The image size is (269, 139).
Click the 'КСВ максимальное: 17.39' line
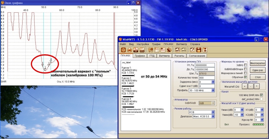143,112
